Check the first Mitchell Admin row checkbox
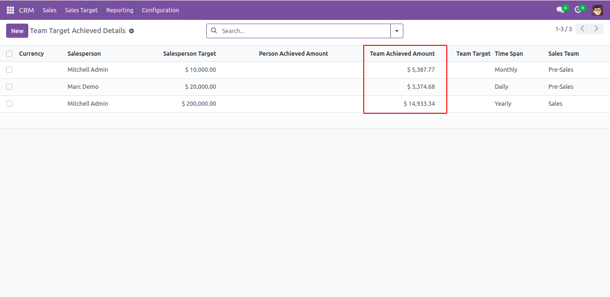This screenshot has height=297, width=610. tap(9, 70)
